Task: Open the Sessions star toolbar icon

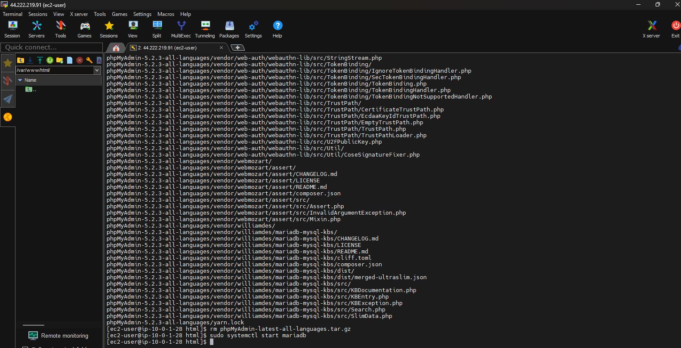Action: pos(109,29)
